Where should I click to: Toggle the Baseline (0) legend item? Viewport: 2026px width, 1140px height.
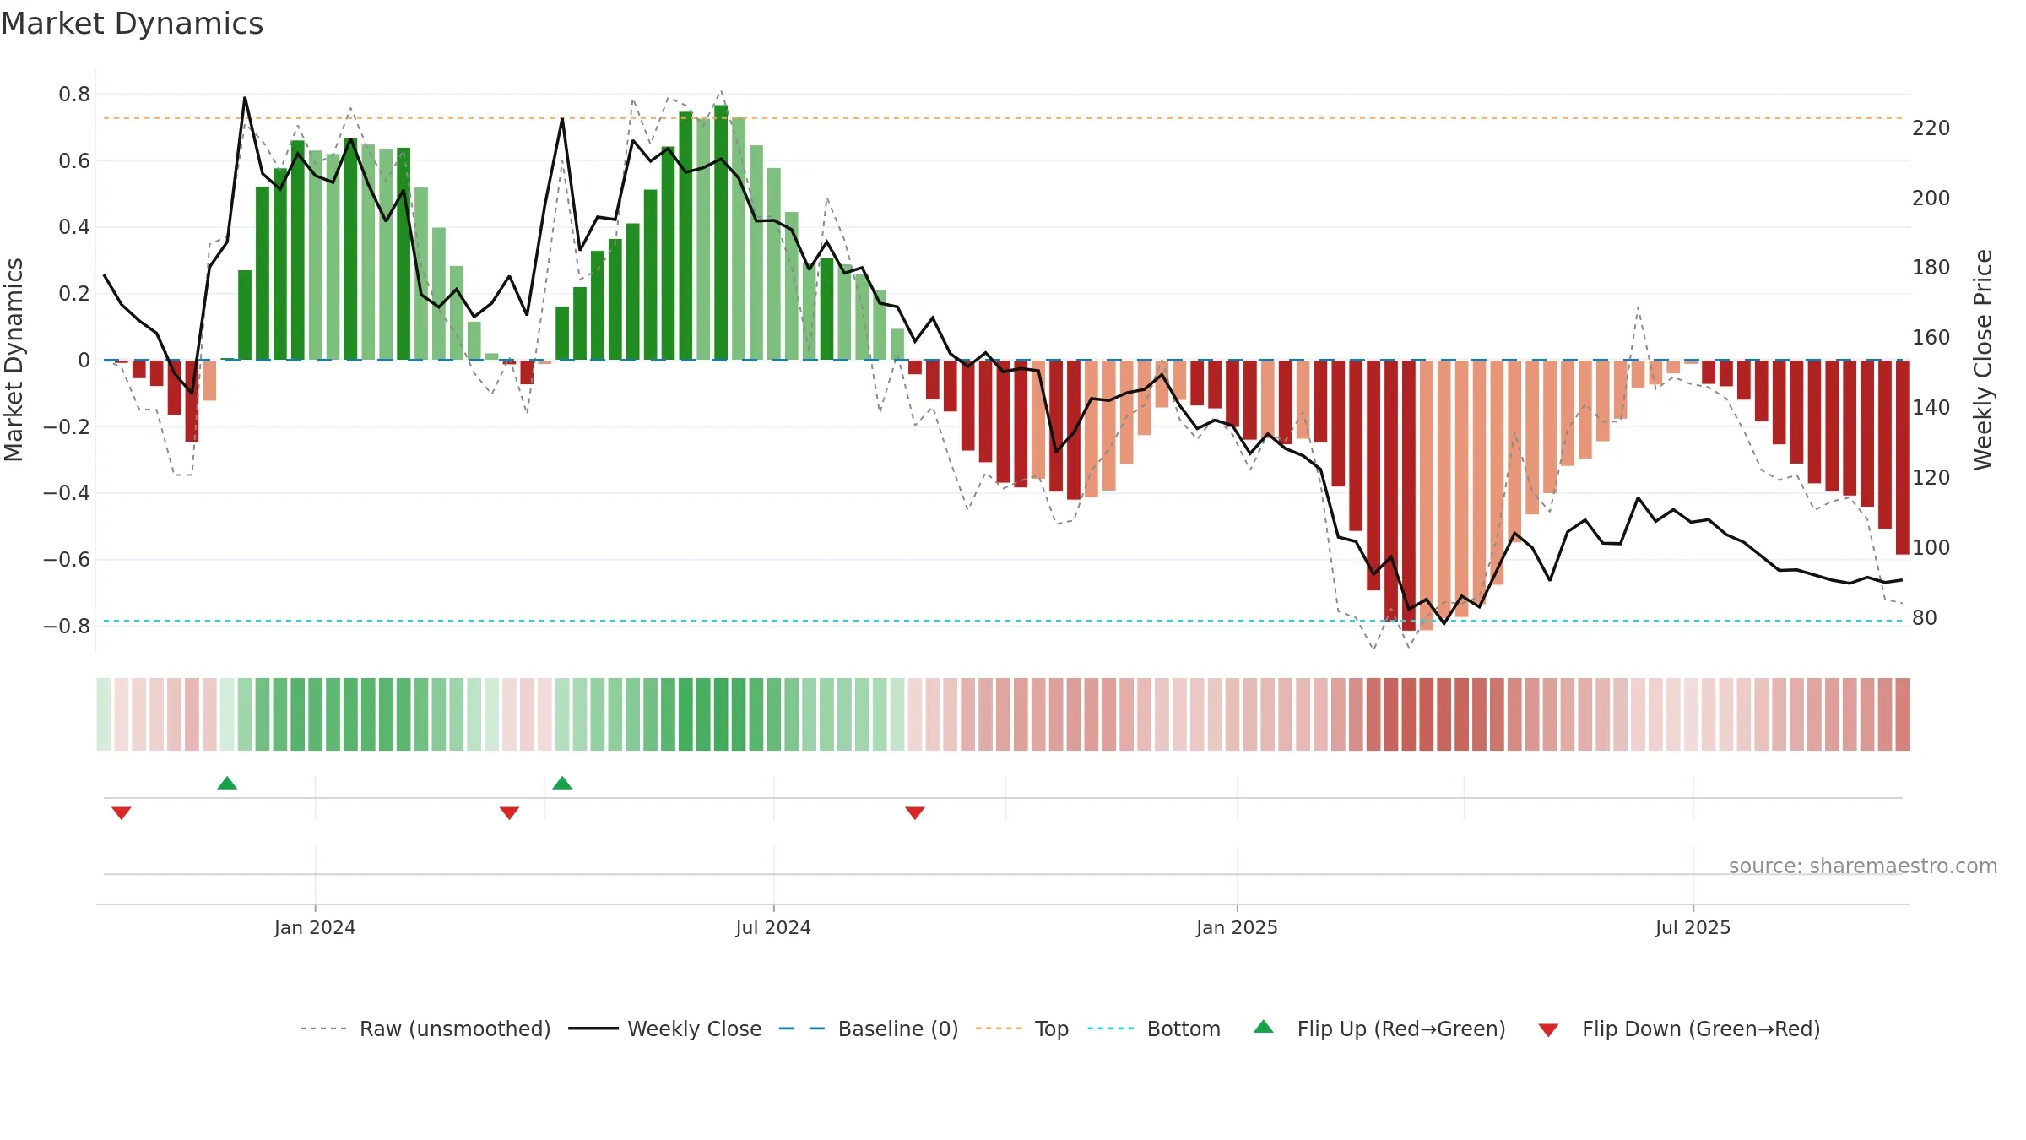(x=869, y=1029)
